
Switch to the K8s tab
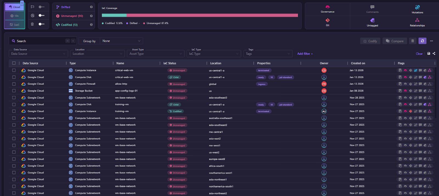pyautogui.click(x=15, y=16)
